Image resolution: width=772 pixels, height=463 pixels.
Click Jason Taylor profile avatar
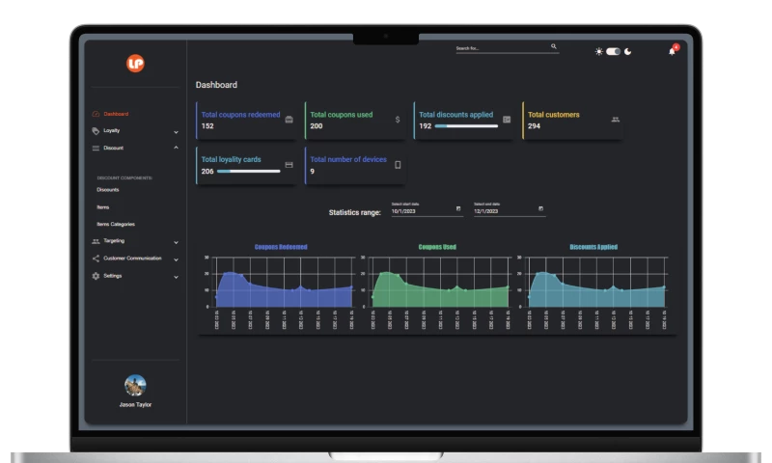click(x=135, y=385)
